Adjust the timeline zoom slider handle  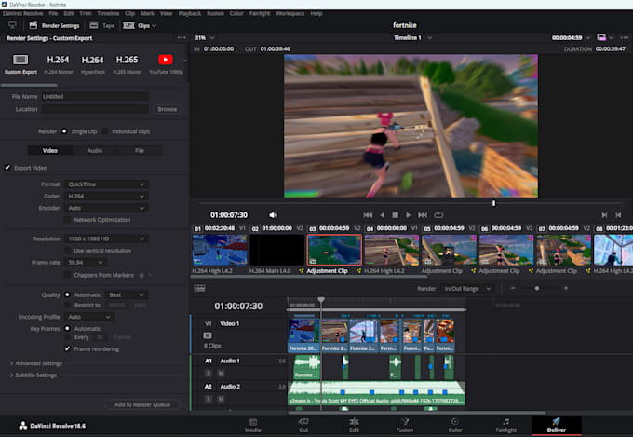point(536,288)
